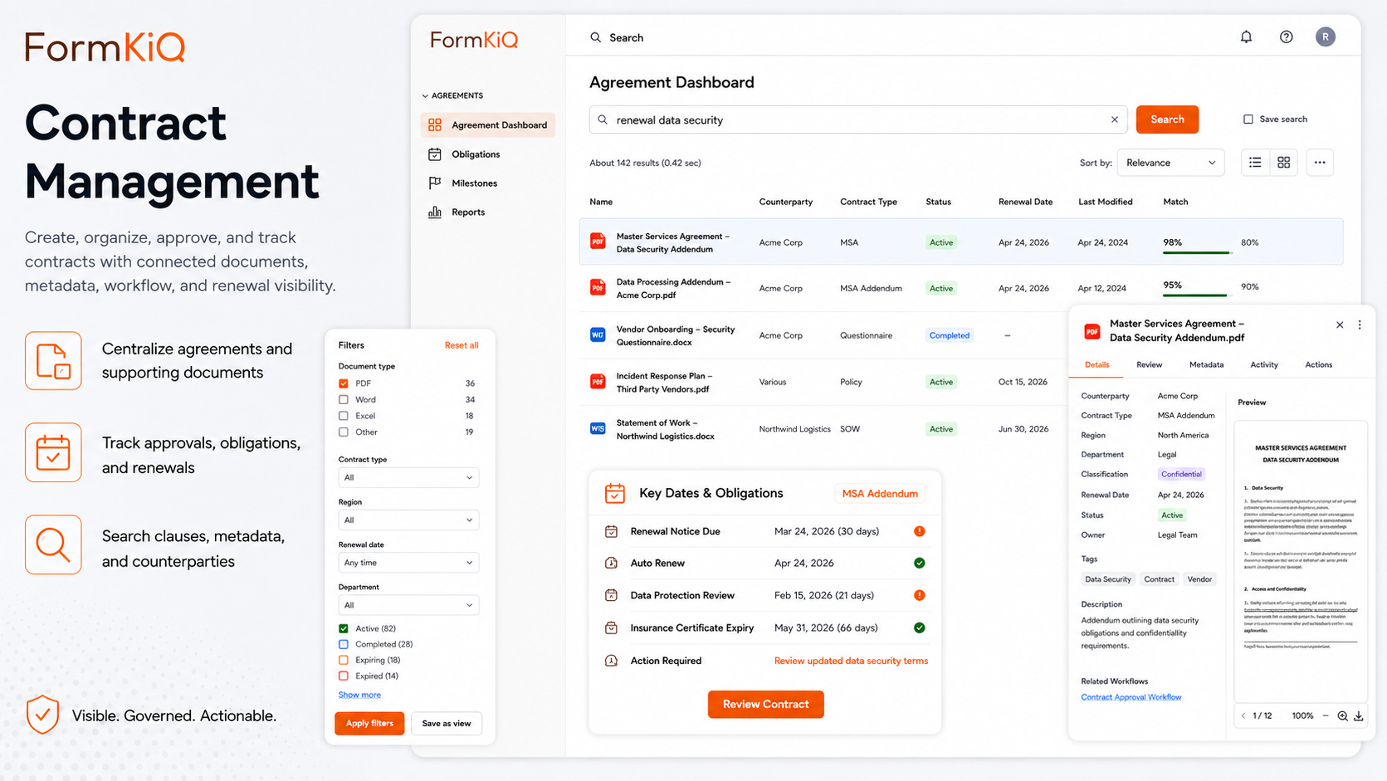
Task: Switch to the Actions tab
Action: [1318, 364]
